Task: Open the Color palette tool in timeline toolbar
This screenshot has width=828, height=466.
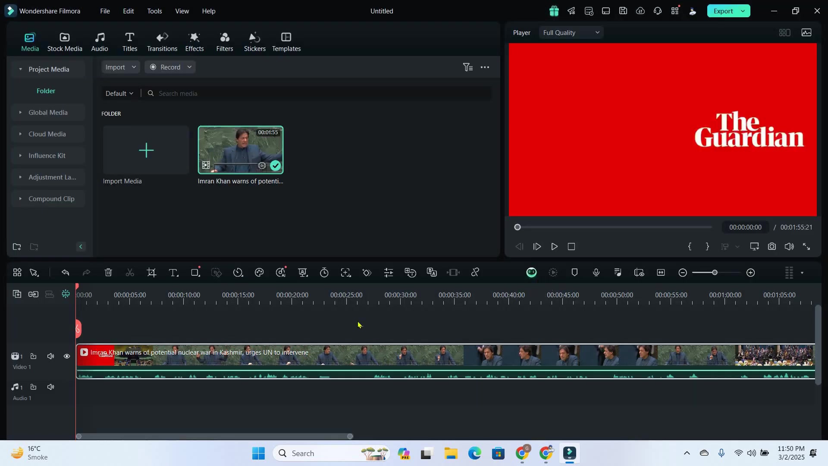Action: tap(259, 273)
